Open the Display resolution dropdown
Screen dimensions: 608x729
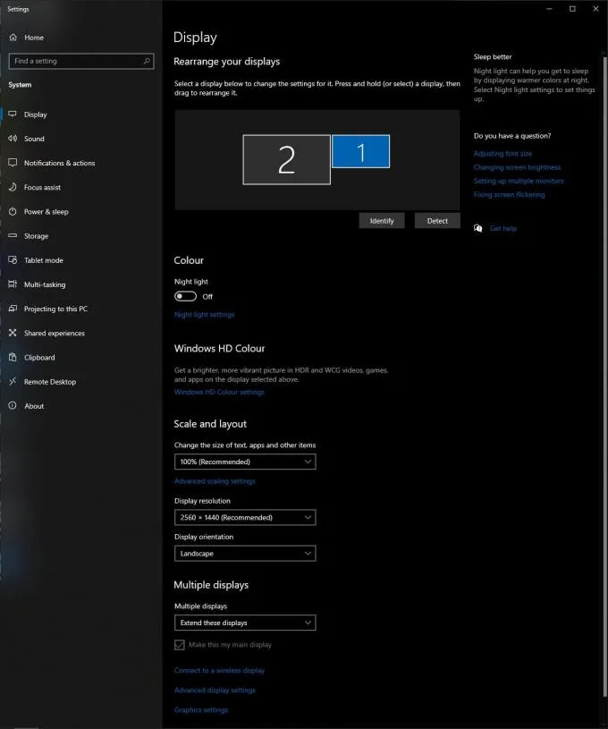pos(245,518)
